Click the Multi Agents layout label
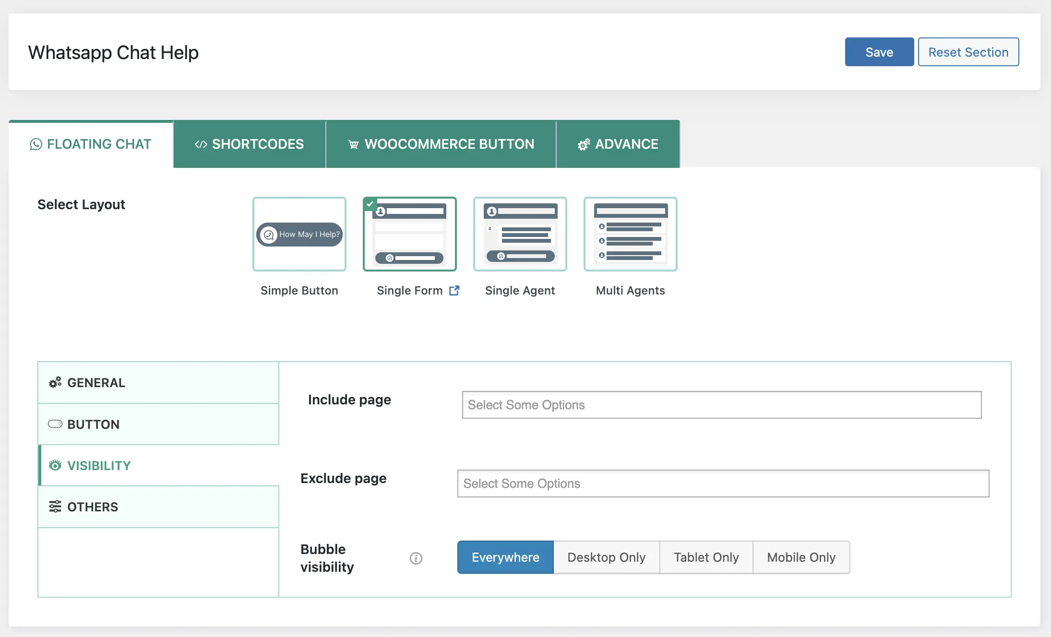The image size is (1051, 637). pyautogui.click(x=631, y=291)
